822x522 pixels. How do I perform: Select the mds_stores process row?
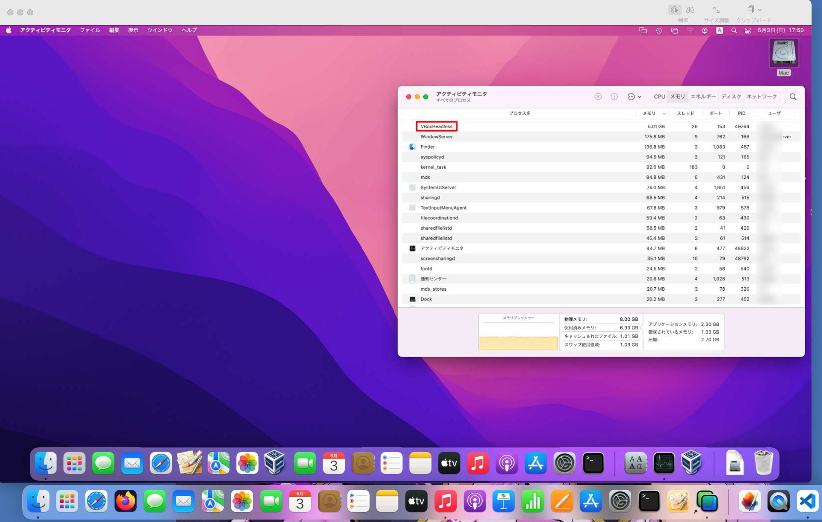pos(601,289)
